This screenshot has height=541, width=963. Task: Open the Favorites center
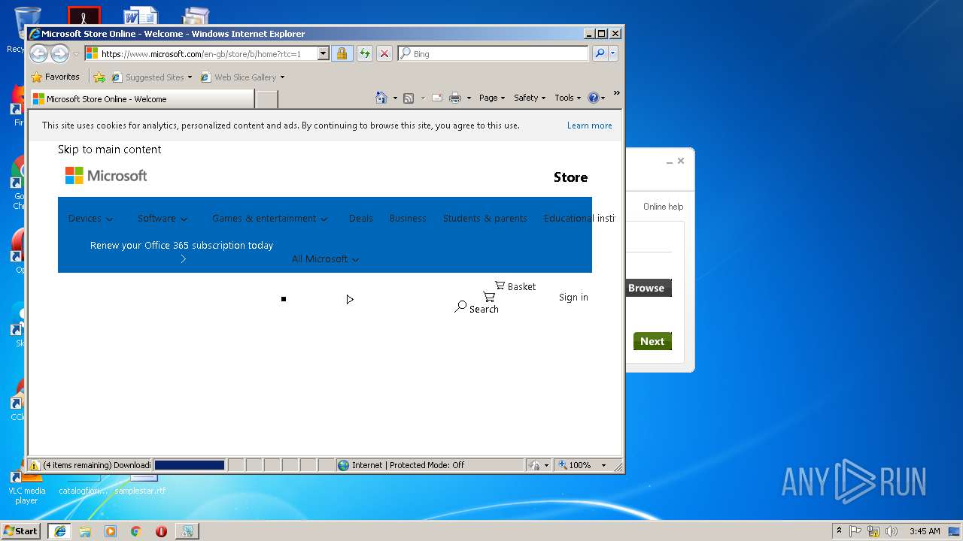(55, 77)
